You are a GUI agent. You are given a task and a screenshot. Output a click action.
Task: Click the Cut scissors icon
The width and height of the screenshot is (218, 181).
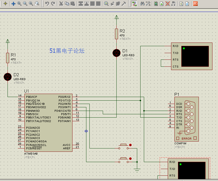61,4
